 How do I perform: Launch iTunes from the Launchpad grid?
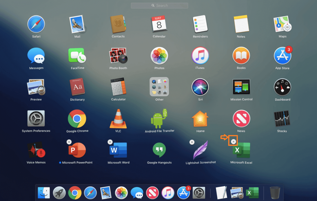coord(200,56)
